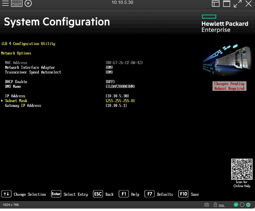Toggle Transceiver Speed Autoselect [ON] value

coord(109,72)
